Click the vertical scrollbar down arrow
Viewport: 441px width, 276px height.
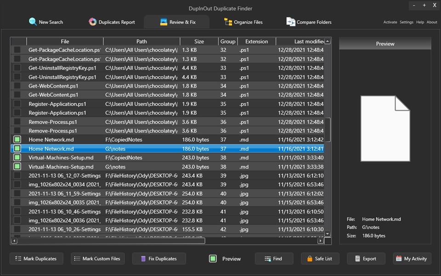click(328, 234)
